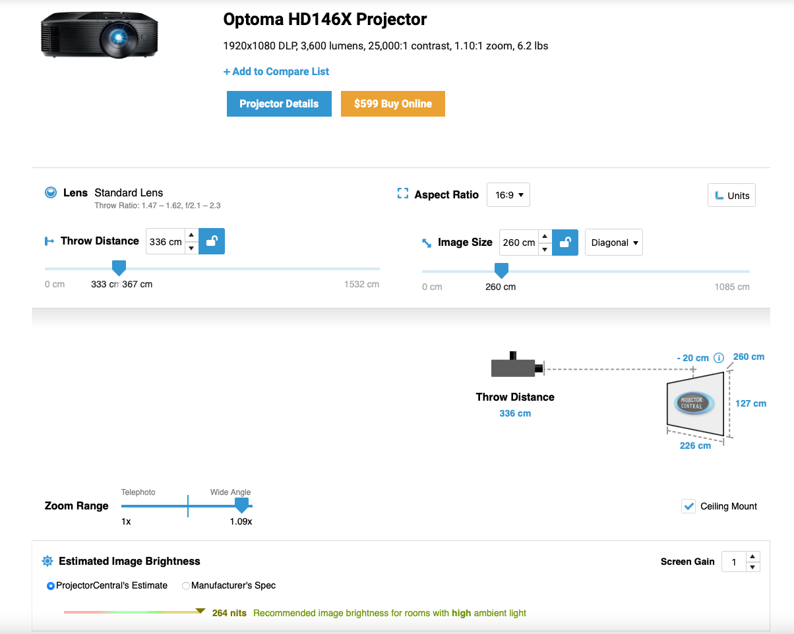The image size is (794, 634).
Task: Click the Units button
Action: tap(731, 195)
